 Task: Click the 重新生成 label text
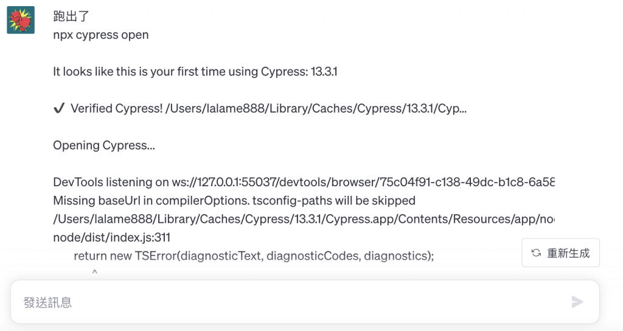(568, 253)
